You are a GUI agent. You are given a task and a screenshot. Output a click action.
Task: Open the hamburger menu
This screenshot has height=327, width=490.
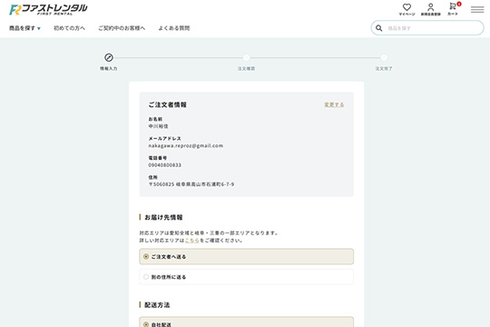[477, 10]
